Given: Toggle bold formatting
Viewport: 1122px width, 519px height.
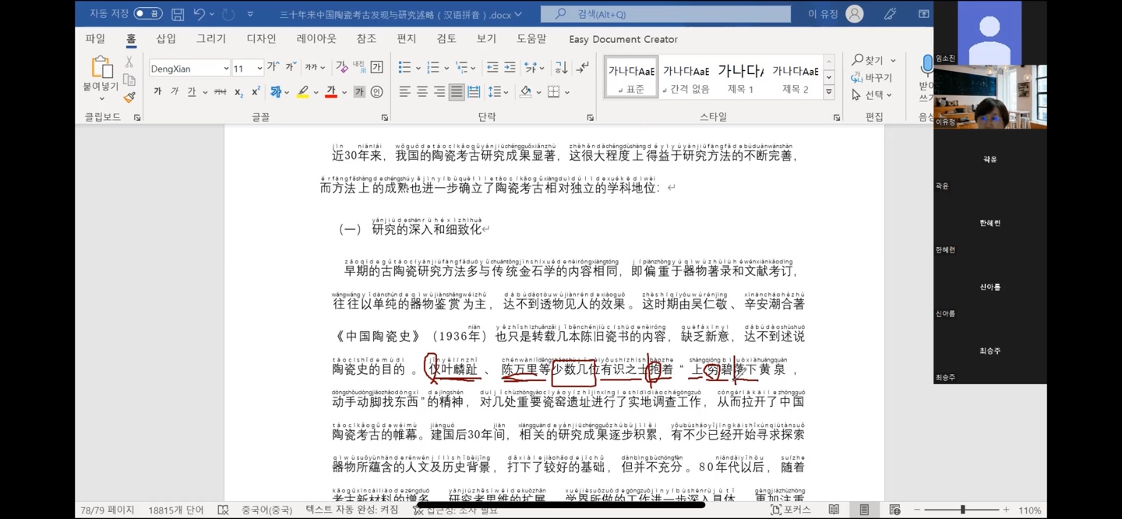Looking at the screenshot, I should point(157,92).
